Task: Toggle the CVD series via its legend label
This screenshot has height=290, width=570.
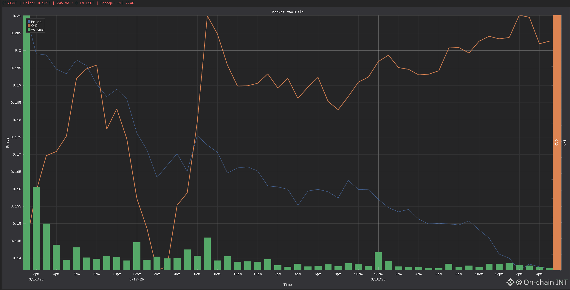Action: (34, 26)
